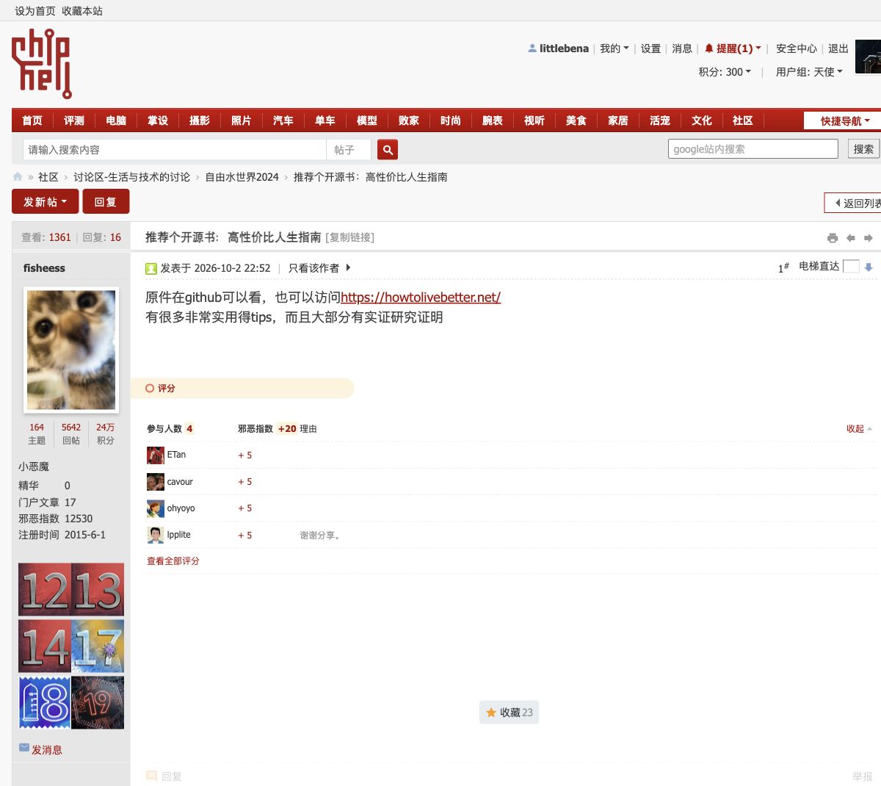Click the 消息 link in header
This screenshot has height=786, width=881.
pyautogui.click(x=682, y=48)
